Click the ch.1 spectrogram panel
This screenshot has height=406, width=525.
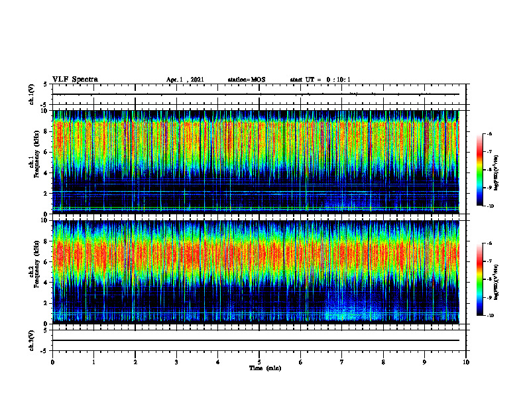click(x=256, y=162)
